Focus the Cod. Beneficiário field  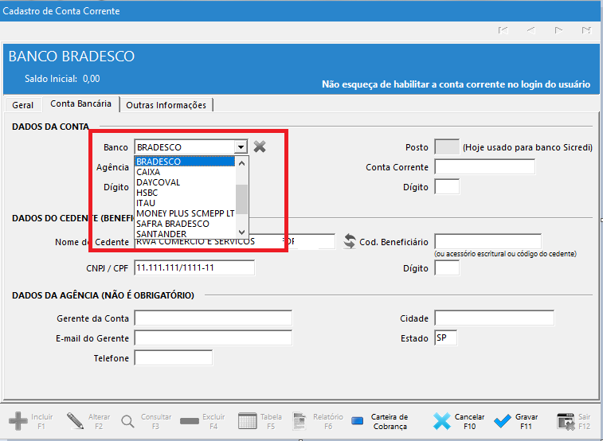coord(488,242)
